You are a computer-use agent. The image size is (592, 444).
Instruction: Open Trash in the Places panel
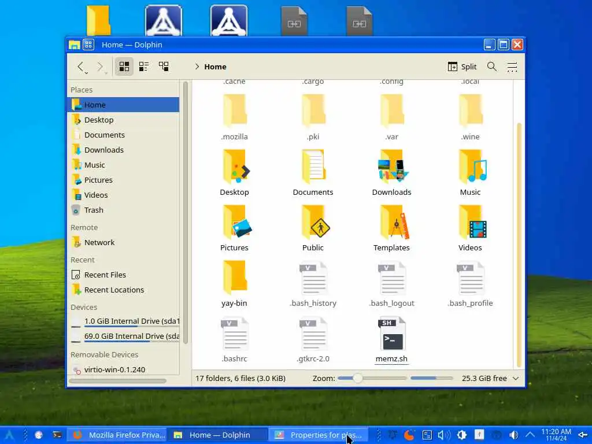124,210
